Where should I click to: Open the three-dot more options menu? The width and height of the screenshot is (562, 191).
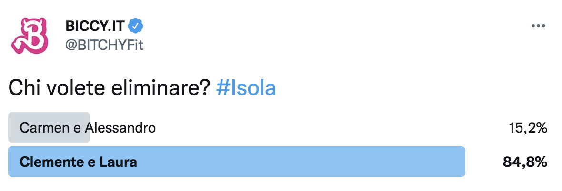(538, 26)
